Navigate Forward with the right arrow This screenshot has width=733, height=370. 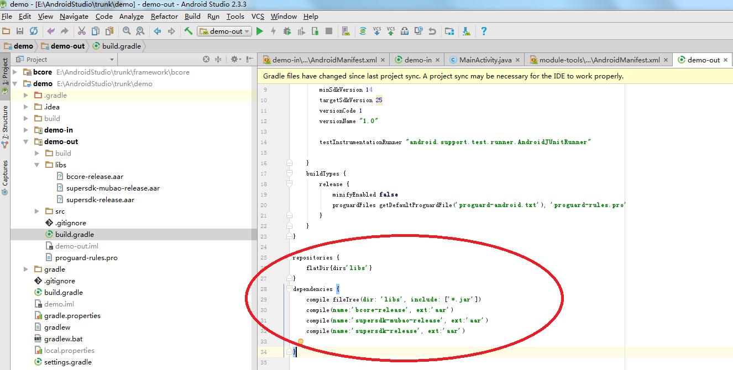(171, 31)
